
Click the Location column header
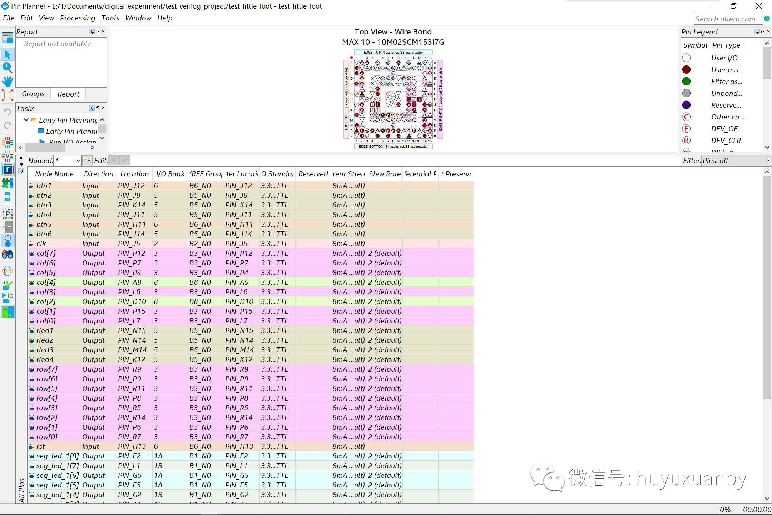(134, 174)
